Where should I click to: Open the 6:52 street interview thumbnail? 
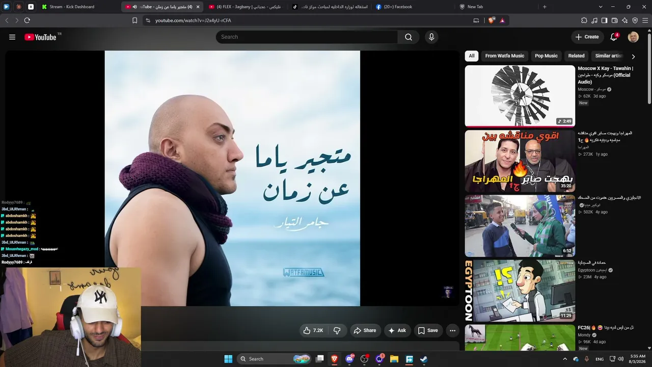click(520, 226)
